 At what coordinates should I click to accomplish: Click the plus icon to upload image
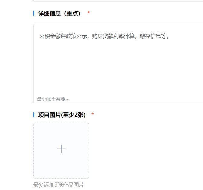pyautogui.click(x=61, y=149)
